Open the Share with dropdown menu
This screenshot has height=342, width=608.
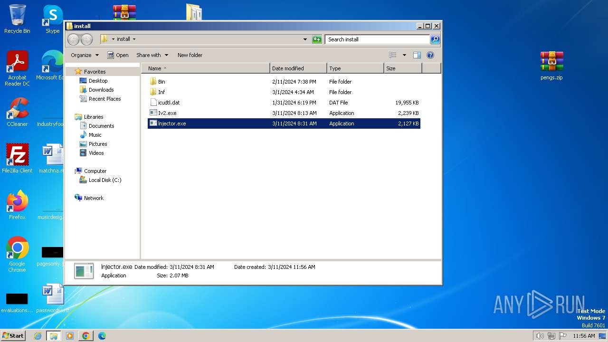pos(152,55)
